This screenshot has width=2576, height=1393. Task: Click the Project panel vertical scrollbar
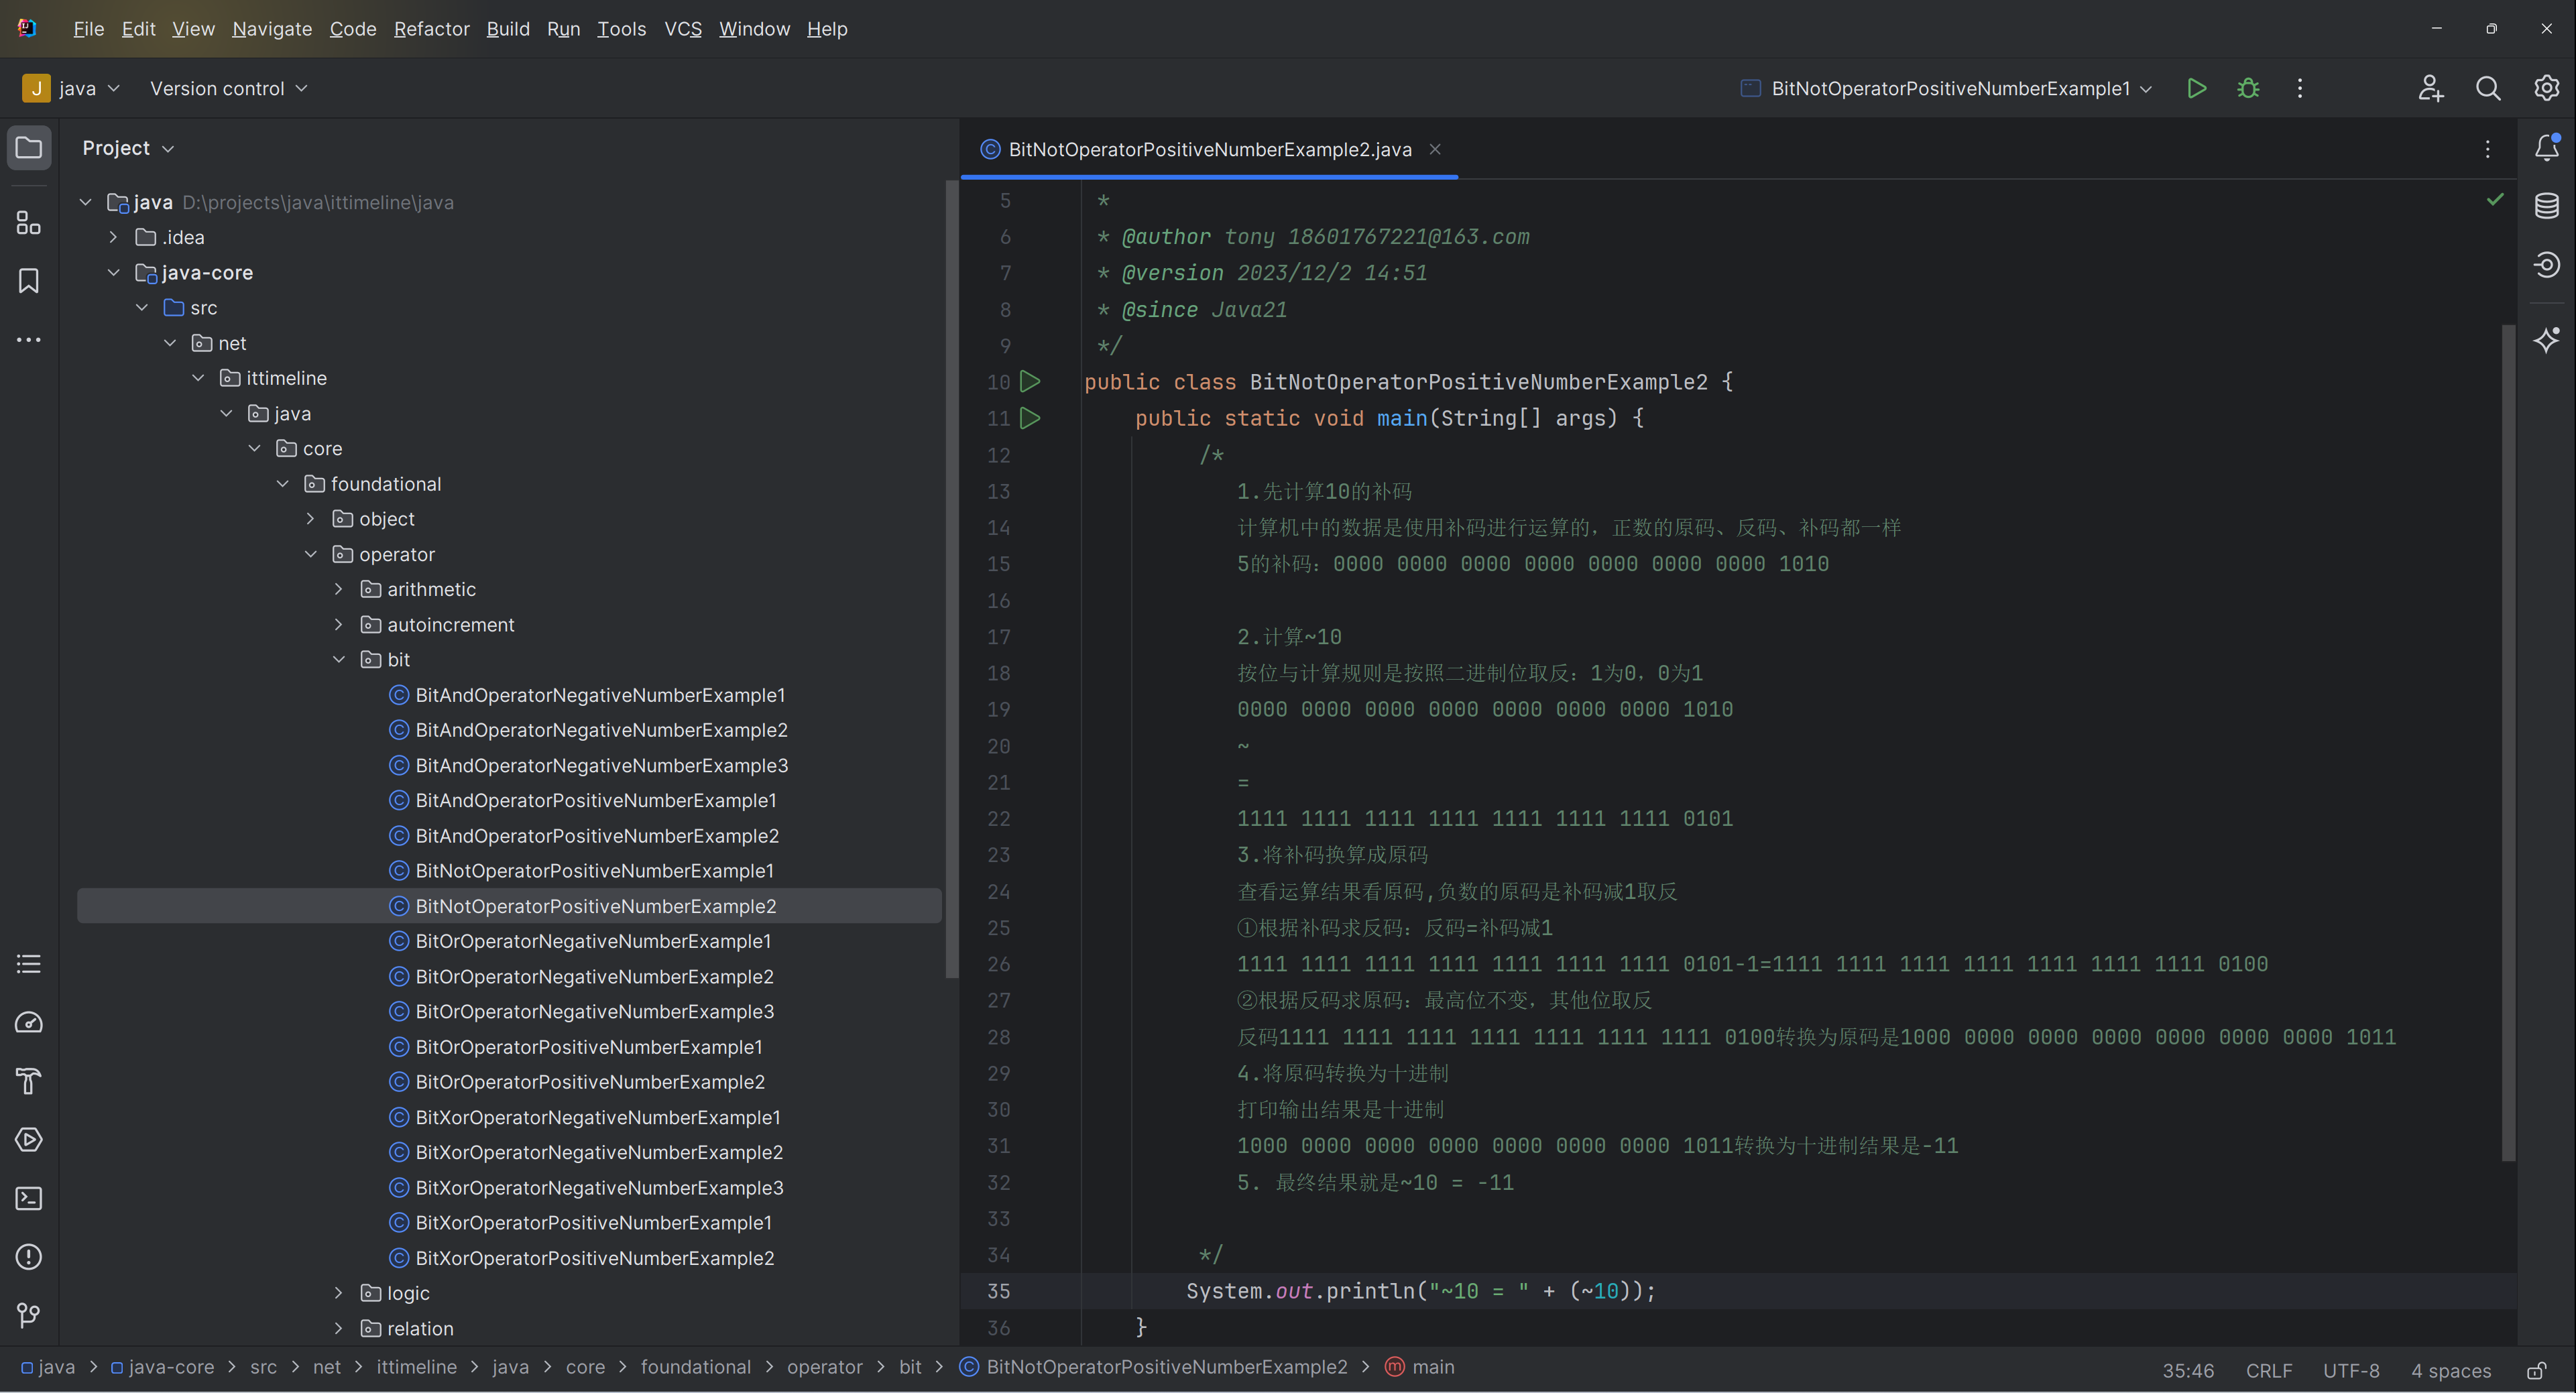[951, 578]
